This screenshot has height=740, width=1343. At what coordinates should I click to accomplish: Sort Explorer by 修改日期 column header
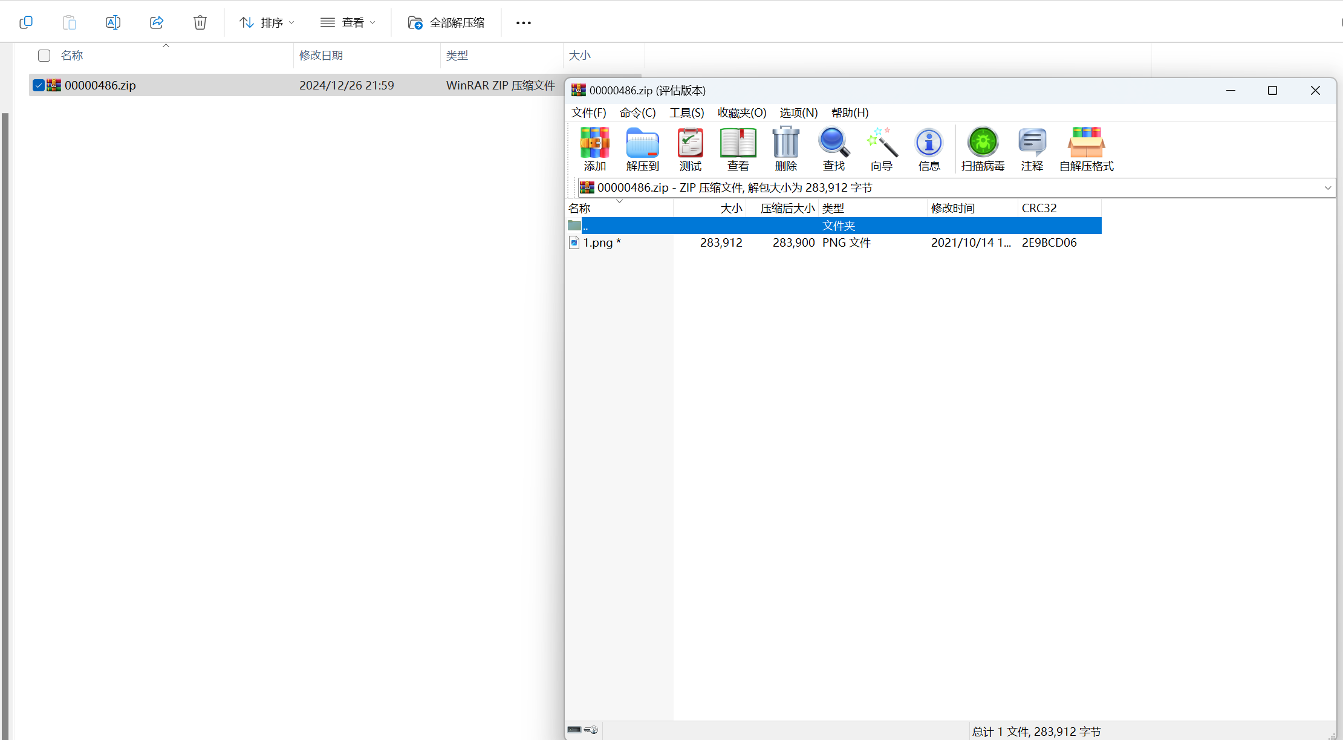pos(366,56)
